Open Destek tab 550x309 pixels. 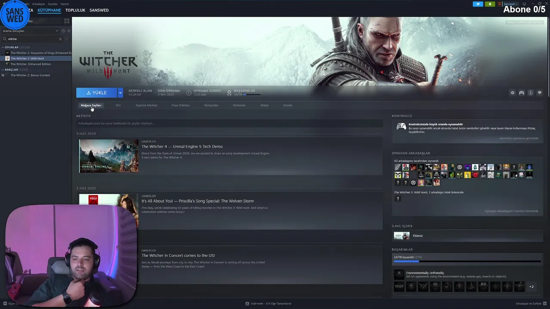pos(287,105)
